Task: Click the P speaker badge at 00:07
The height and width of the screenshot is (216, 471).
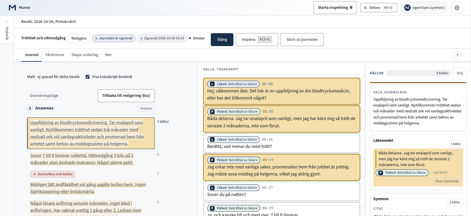Action: tap(212, 112)
